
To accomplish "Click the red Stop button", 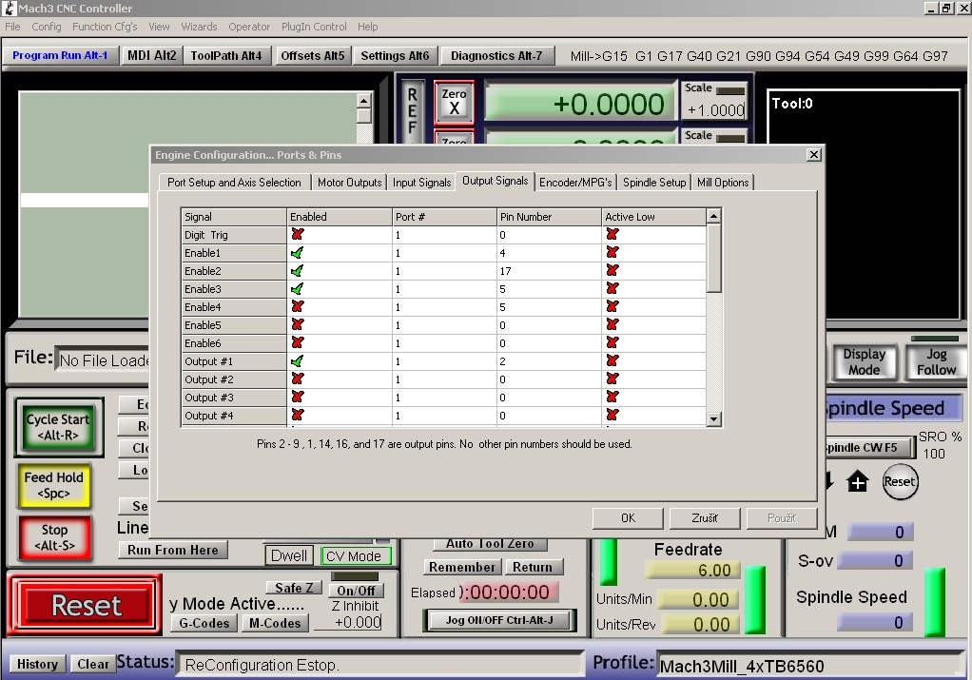I will (x=54, y=537).
